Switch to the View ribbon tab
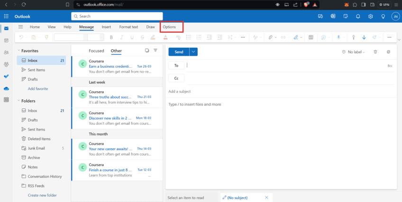402x202 pixels. click(52, 27)
